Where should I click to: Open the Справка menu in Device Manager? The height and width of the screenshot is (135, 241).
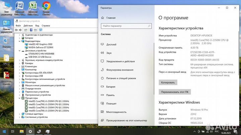tap(46, 26)
